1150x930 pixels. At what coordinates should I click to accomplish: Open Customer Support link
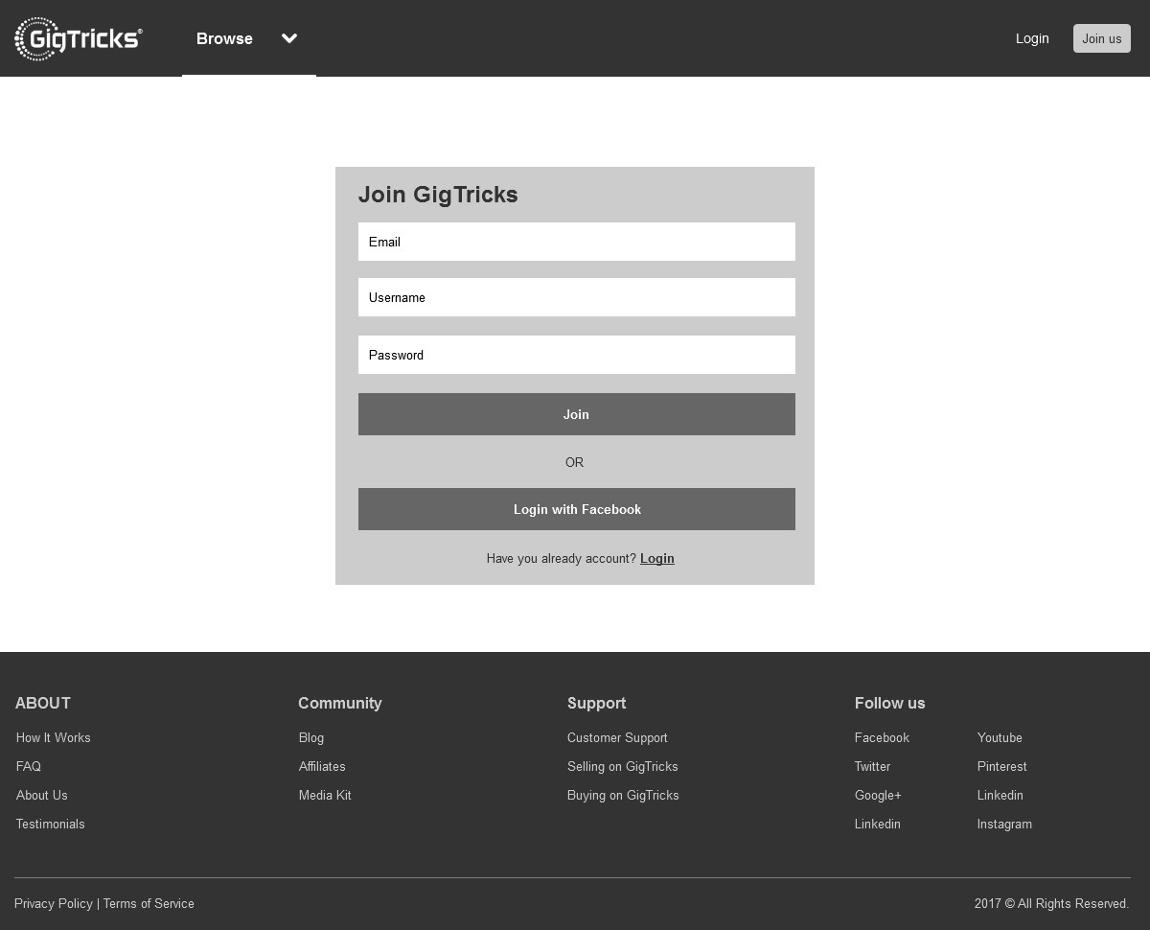tap(617, 737)
